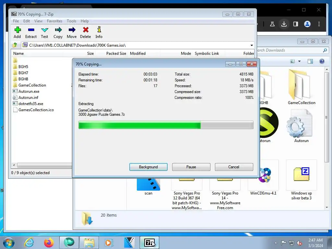Click Chrome Labs flask icon
This screenshot has height=249, width=332.
(x=272, y=24)
